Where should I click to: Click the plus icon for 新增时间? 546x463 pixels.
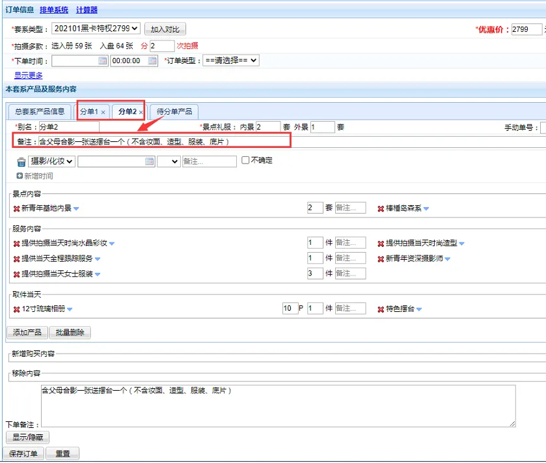click(x=20, y=176)
